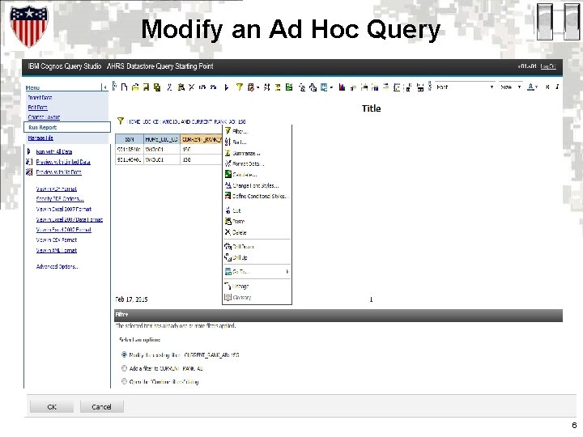Click the yellow Filter funnel toolbar icon
This screenshot has width=583, height=437.
click(x=240, y=87)
